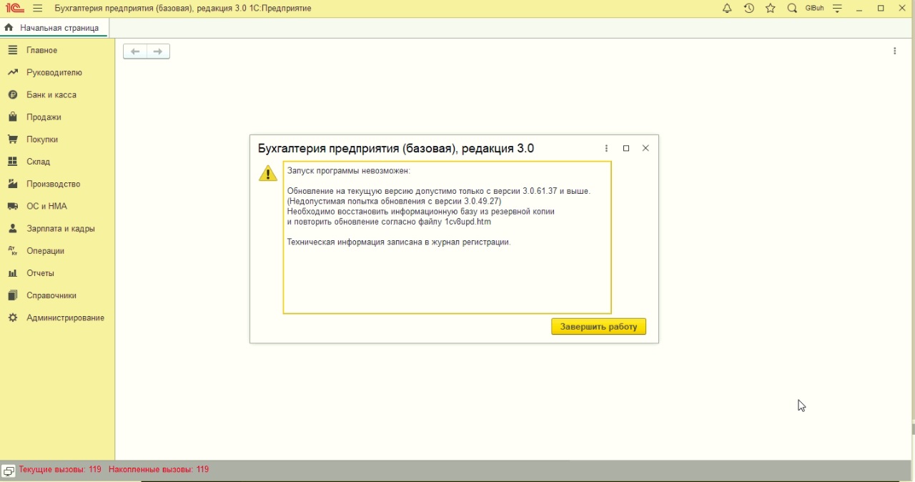Click the Справочники books icon

click(12, 295)
